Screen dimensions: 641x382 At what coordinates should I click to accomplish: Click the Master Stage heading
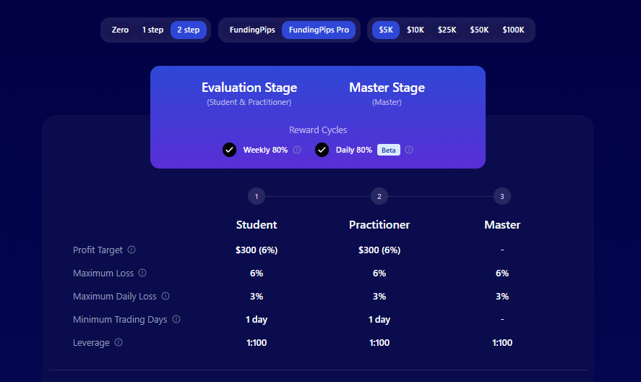(x=387, y=88)
